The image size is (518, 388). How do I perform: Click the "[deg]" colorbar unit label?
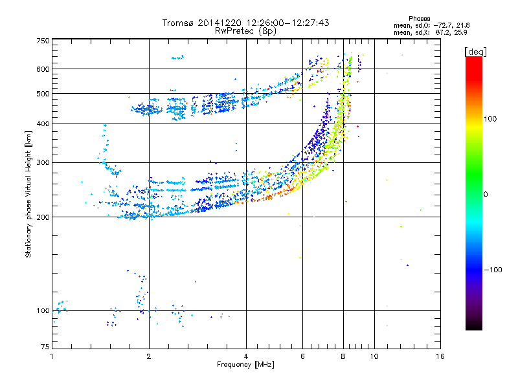[475, 52]
